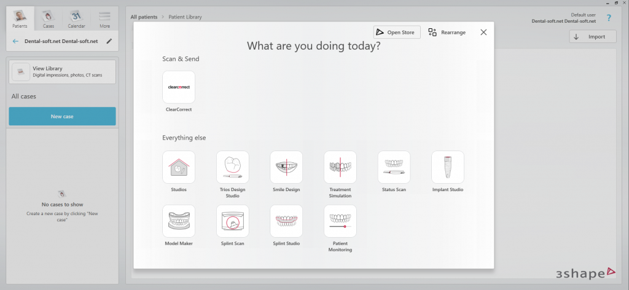The height and width of the screenshot is (290, 629).
Task: Launch the Status Scan app
Action: coord(394,167)
